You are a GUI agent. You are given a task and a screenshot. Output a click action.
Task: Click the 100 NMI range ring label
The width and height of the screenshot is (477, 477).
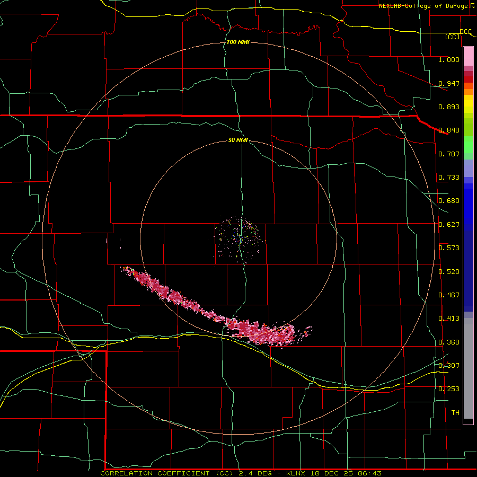(x=238, y=42)
